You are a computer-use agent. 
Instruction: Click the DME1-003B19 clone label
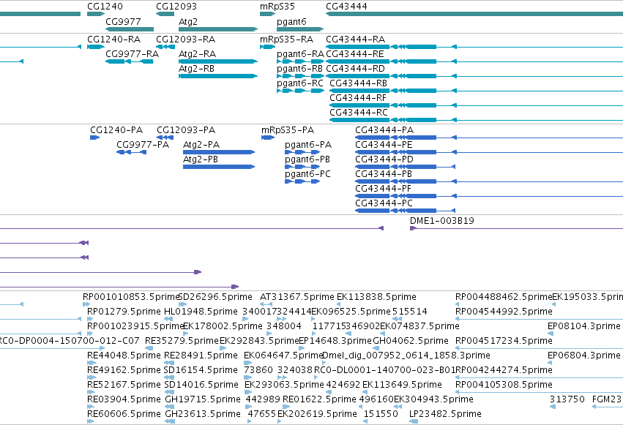[442, 221]
